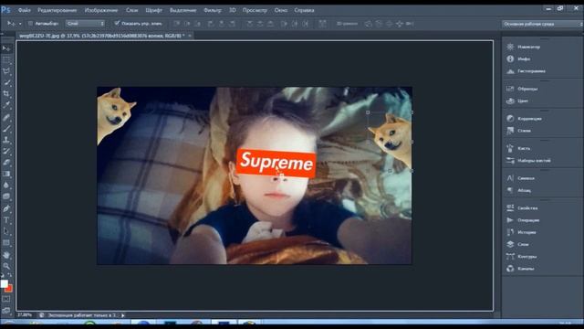Click the Auto-Align Layers options icon

click(x=322, y=24)
